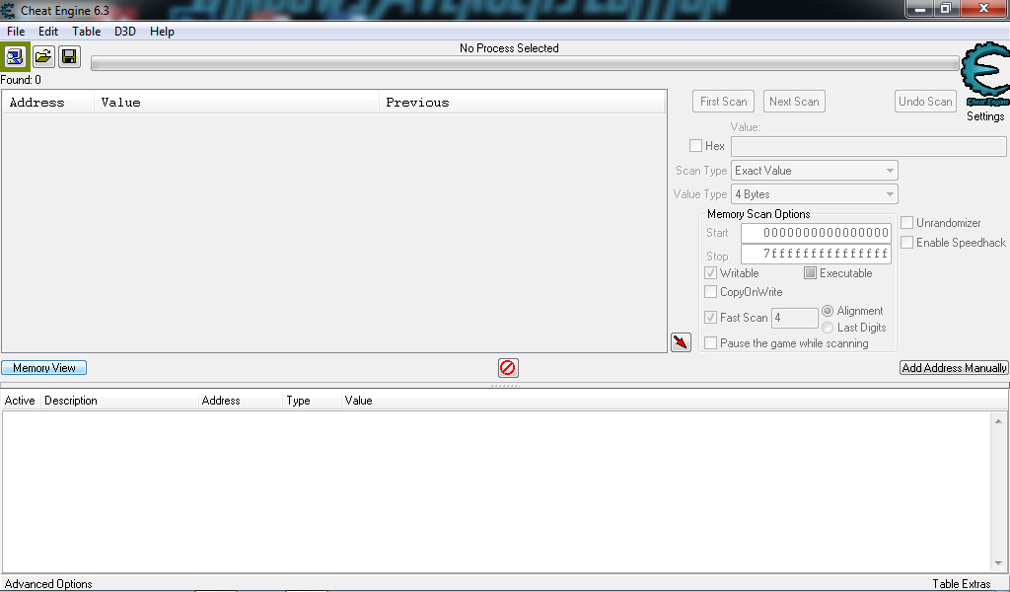This screenshot has height=592, width=1010.
Task: Click the Stop address field
Action: [816, 254]
